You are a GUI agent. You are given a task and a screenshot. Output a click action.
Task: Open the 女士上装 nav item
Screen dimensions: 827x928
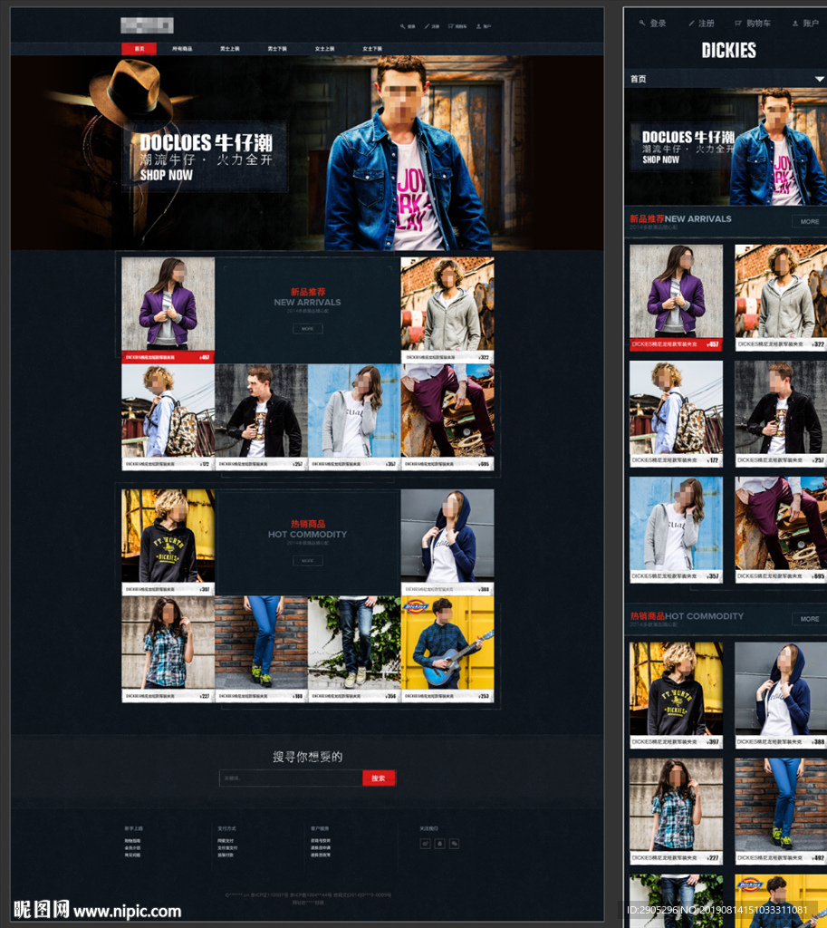pyautogui.click(x=325, y=49)
